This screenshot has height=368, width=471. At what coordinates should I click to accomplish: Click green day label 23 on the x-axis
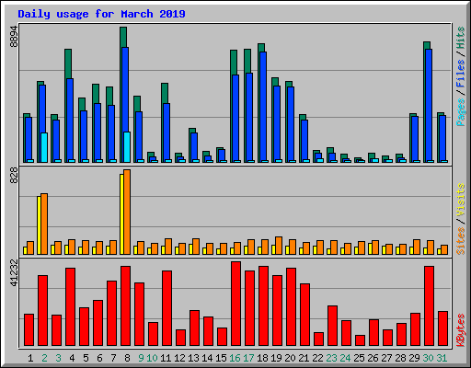[331, 358]
